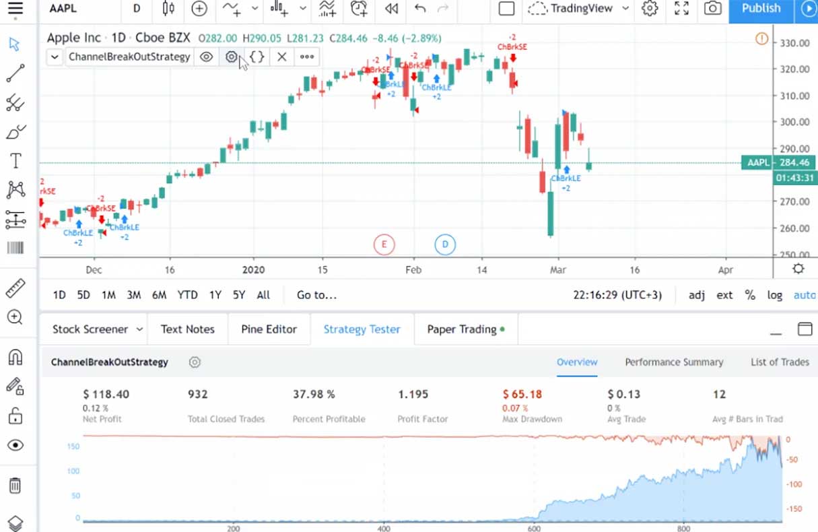Select the 1D time range
This screenshot has height=532, width=818.
(x=59, y=295)
